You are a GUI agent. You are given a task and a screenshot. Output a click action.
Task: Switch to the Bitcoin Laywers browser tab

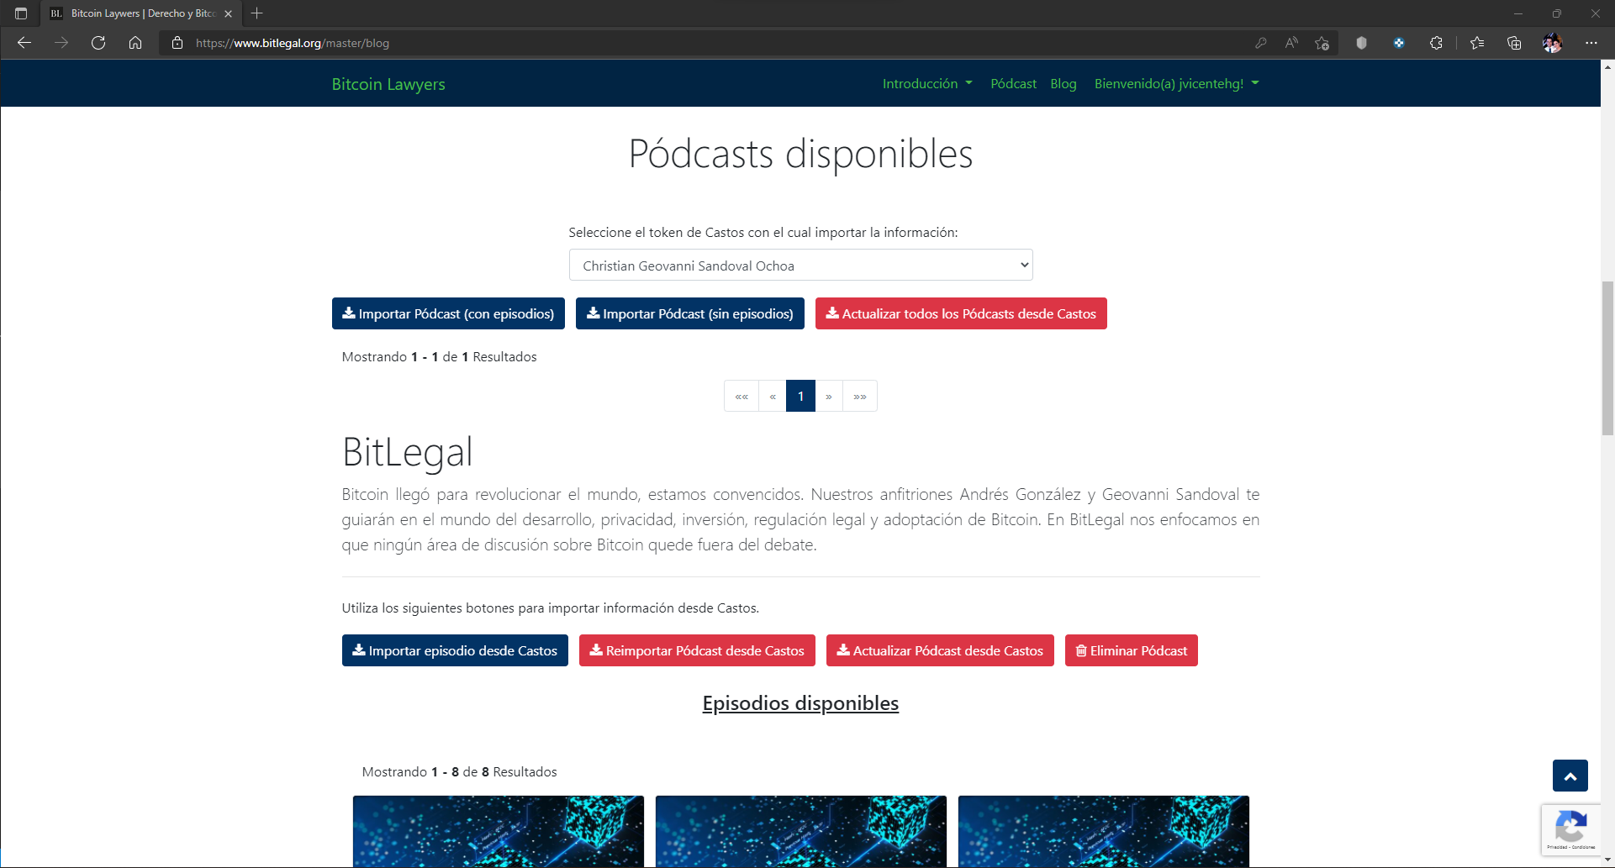(141, 13)
